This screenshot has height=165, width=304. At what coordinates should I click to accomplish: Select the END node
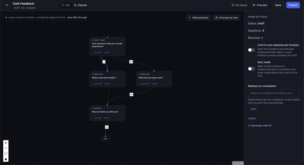tap(105, 139)
